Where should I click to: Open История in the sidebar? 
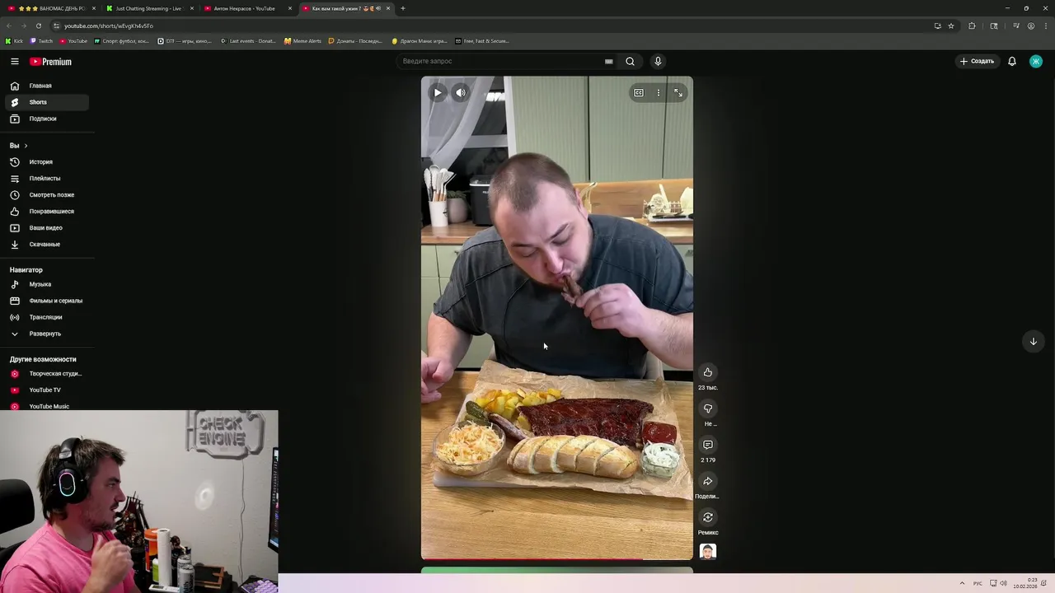pos(46,162)
